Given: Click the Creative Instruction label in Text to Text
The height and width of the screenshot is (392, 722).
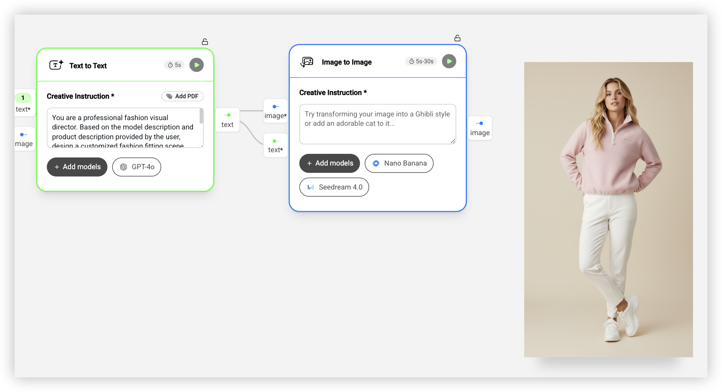Looking at the screenshot, I should coord(80,96).
